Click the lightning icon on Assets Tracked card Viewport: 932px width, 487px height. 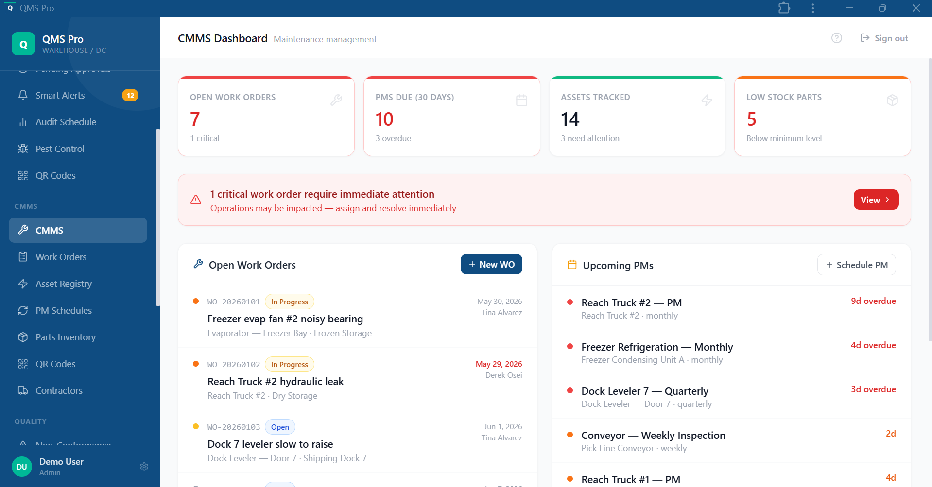[x=707, y=100]
